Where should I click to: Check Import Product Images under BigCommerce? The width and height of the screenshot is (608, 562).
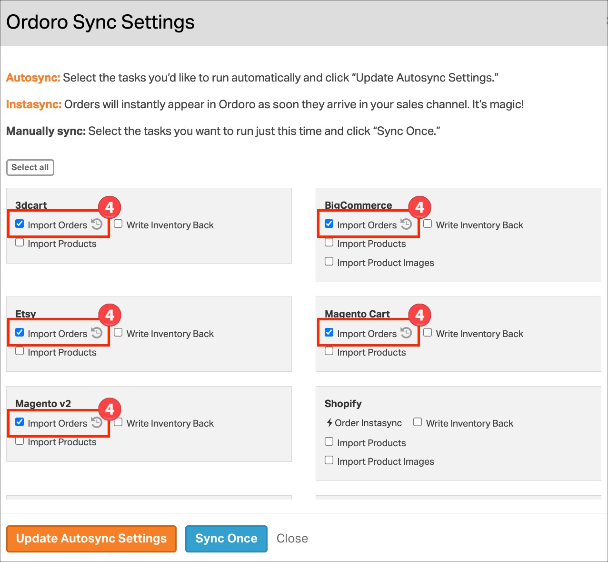point(329,261)
